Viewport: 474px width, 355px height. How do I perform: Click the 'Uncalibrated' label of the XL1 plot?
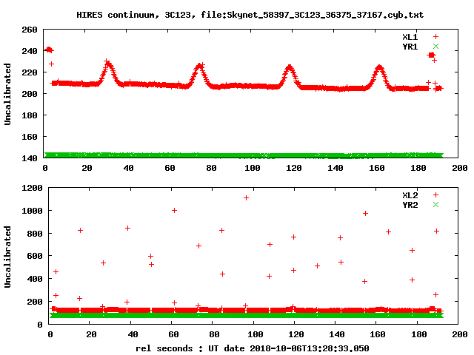(7, 94)
